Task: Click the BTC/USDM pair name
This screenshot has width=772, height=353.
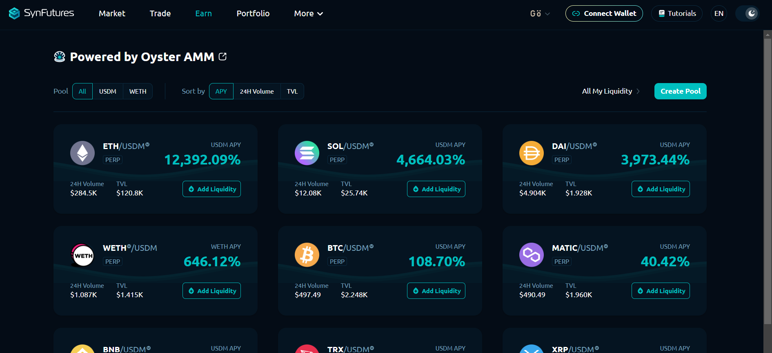Action: tap(350, 248)
